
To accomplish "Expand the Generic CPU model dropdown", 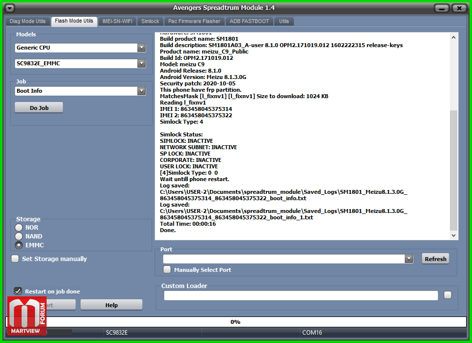I will (x=141, y=48).
